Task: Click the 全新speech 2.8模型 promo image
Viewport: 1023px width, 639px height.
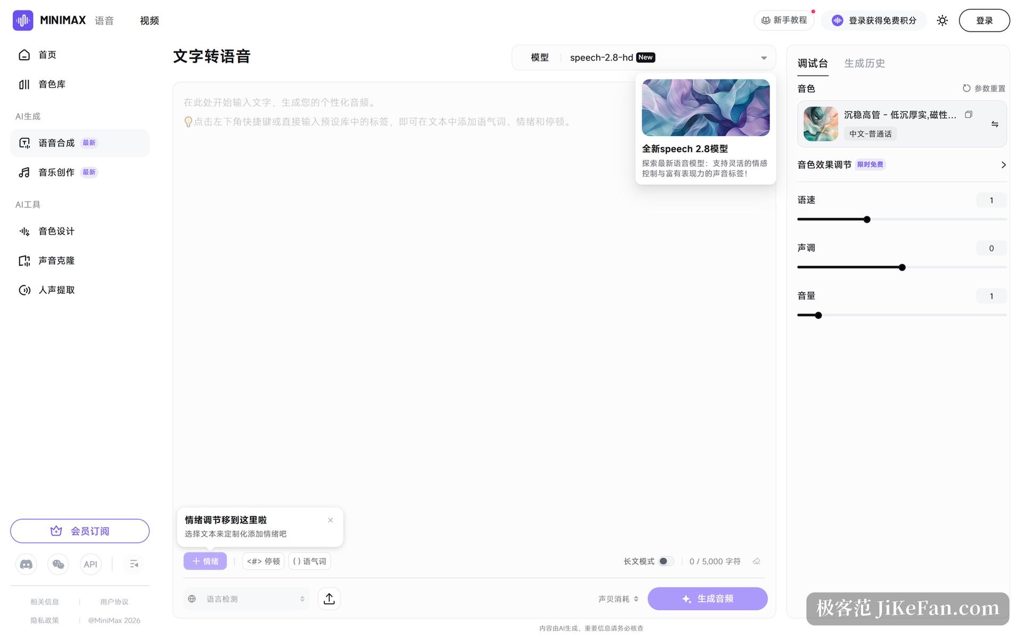Action: click(705, 108)
